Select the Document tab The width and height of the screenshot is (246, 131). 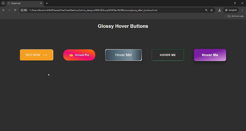point(25,3)
